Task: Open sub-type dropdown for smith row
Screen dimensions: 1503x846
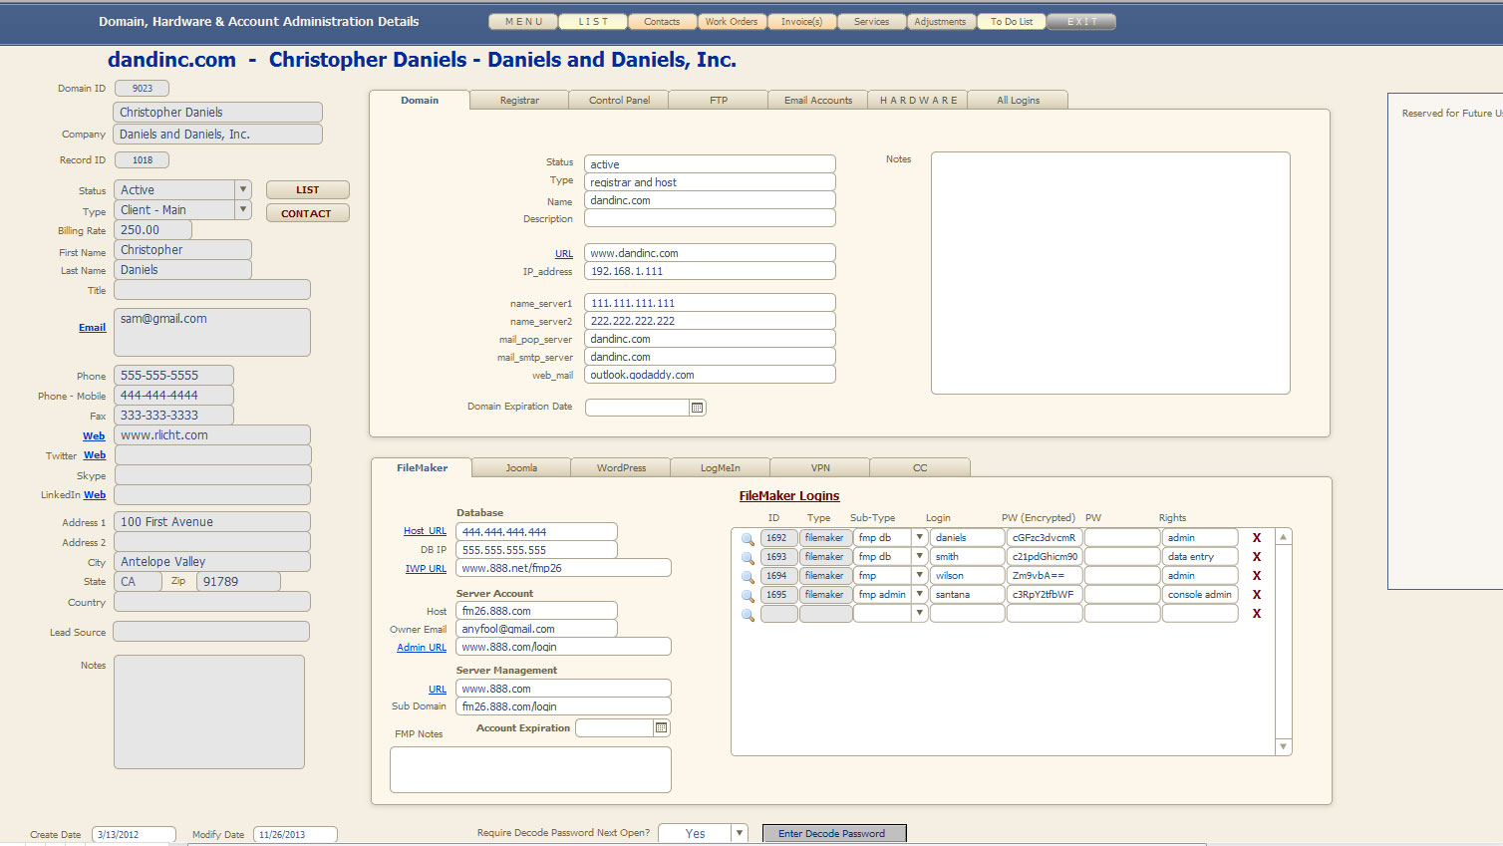Action: point(920,556)
